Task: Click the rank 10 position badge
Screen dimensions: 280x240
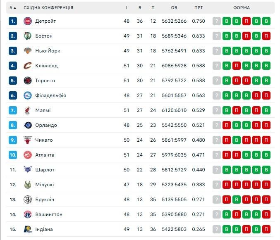Action: coord(13,155)
